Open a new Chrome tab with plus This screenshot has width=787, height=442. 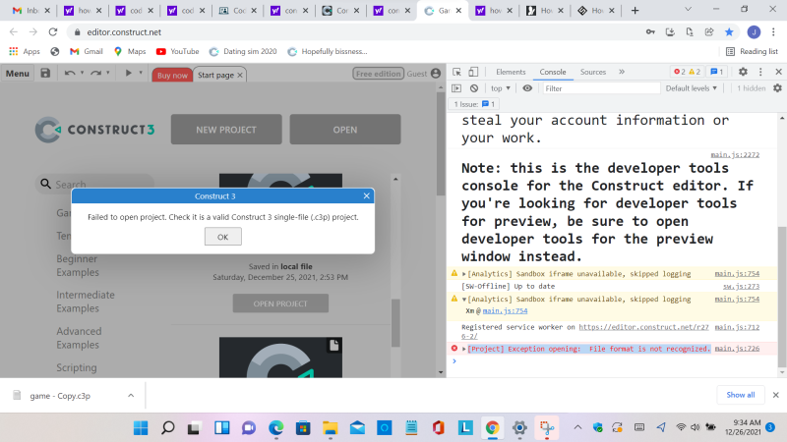[x=635, y=10]
